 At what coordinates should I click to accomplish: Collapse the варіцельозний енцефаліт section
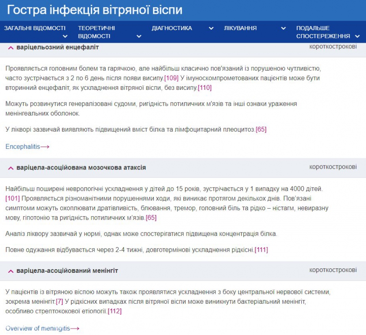pyautogui.click(x=11, y=48)
